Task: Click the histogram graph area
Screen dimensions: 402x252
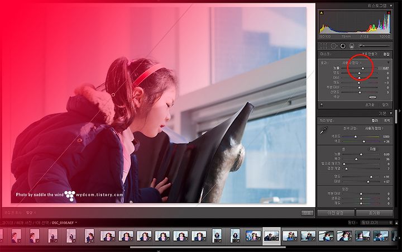Action: tap(355, 22)
